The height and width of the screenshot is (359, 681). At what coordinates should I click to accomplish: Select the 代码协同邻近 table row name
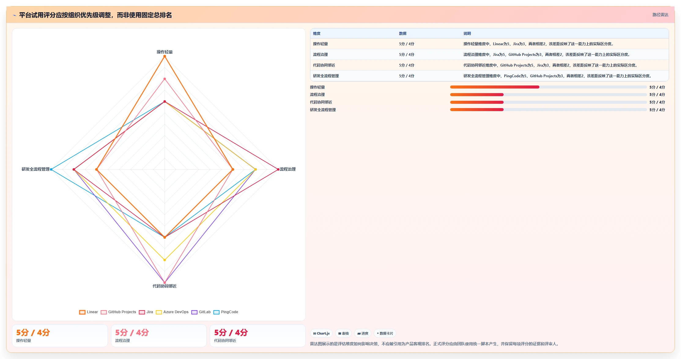pyautogui.click(x=324, y=65)
